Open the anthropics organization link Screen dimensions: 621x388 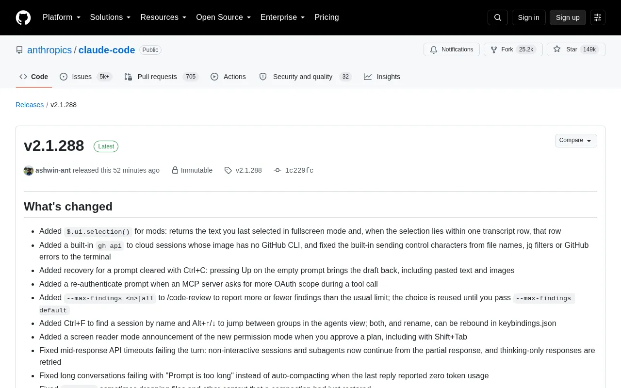[49, 50]
